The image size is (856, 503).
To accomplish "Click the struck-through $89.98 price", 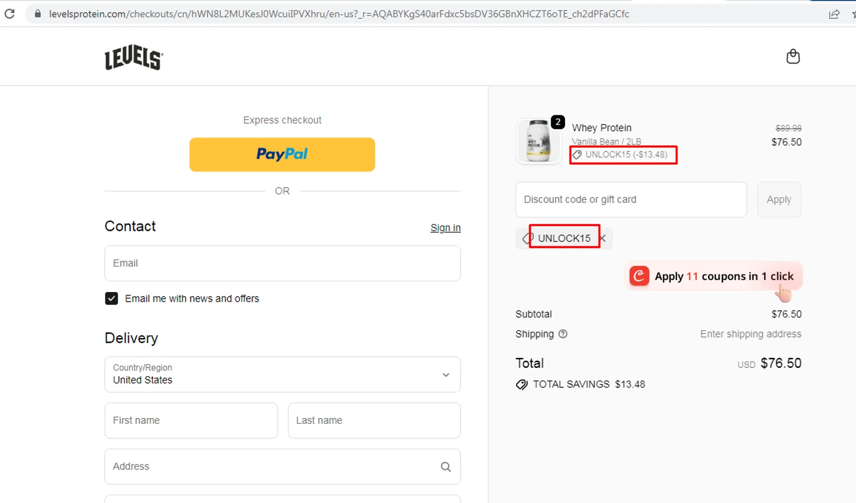I will point(788,128).
